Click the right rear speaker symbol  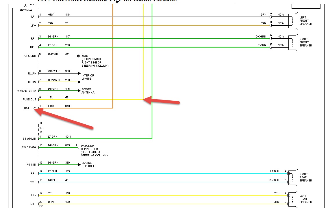[x=293, y=177]
